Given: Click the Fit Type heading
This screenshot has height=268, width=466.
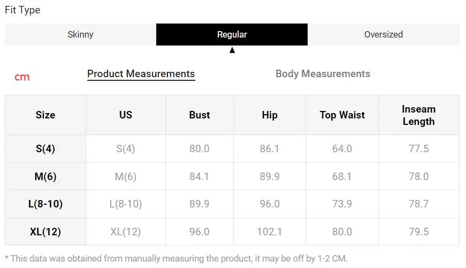Looking at the screenshot, I should coord(22,10).
